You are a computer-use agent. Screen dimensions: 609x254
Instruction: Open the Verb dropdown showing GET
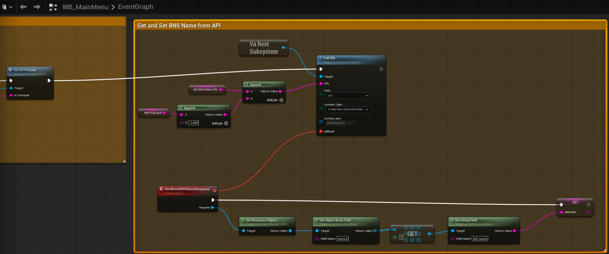coord(348,96)
